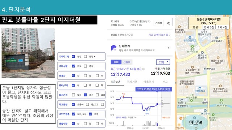Click the 실거래 49건 / 회전율 7% text
This screenshot has width=232, height=130.
[x=126, y=117]
